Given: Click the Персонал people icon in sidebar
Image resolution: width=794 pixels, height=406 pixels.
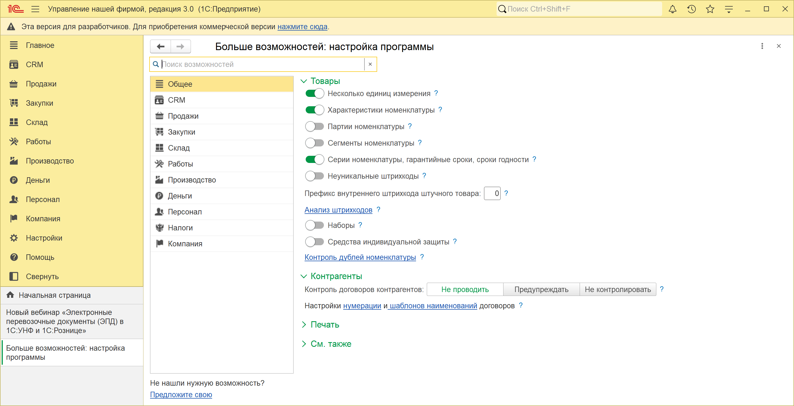Looking at the screenshot, I should (14, 199).
